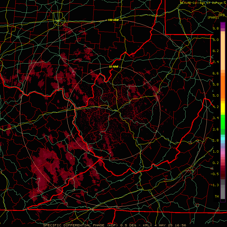Click the gray color bar segment

click(x=223, y=193)
